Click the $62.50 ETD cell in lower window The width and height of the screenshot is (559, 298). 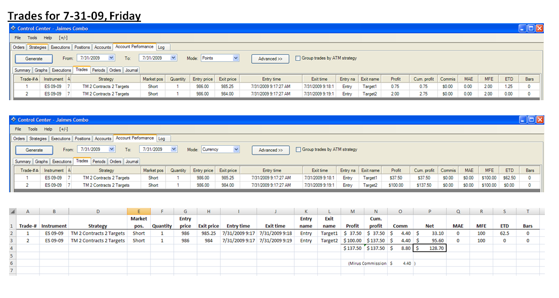tap(509, 178)
